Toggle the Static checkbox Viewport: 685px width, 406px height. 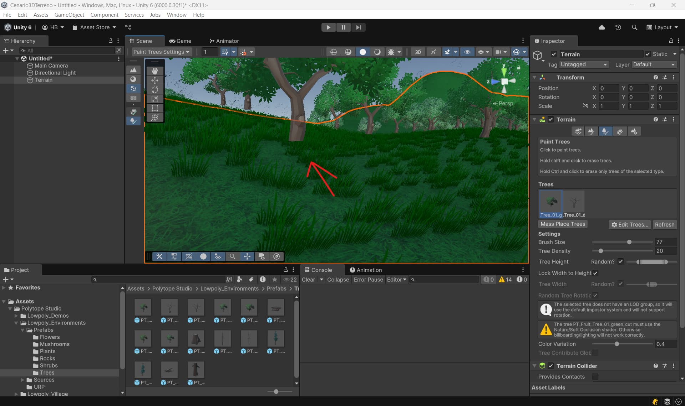pos(648,54)
